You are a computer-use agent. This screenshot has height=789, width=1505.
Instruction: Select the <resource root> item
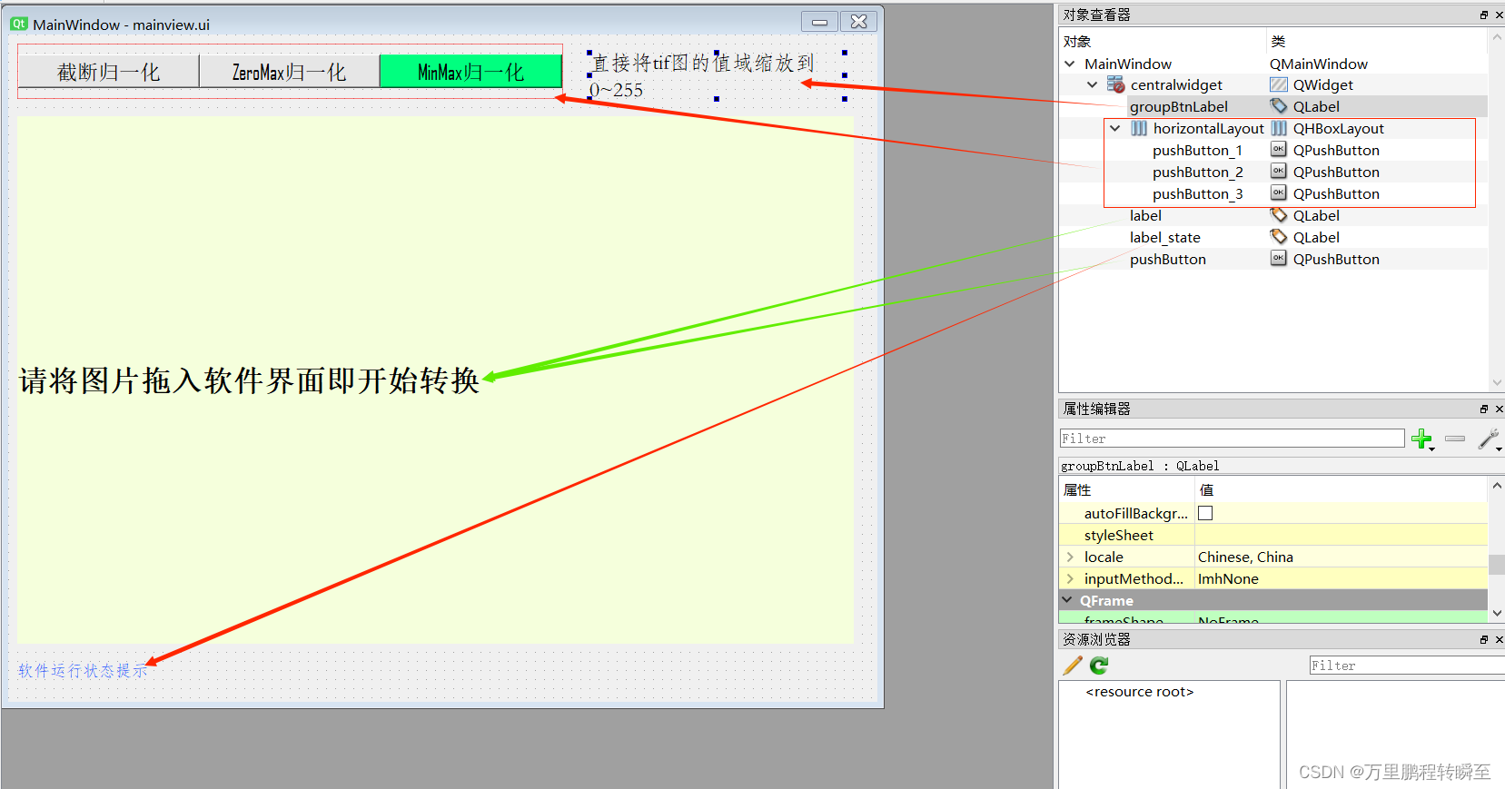point(1140,691)
